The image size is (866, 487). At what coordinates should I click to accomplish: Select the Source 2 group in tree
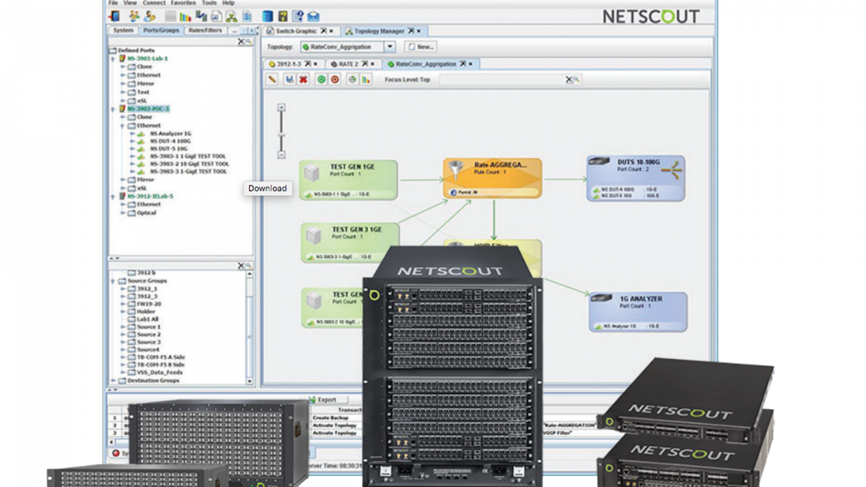coord(149,334)
